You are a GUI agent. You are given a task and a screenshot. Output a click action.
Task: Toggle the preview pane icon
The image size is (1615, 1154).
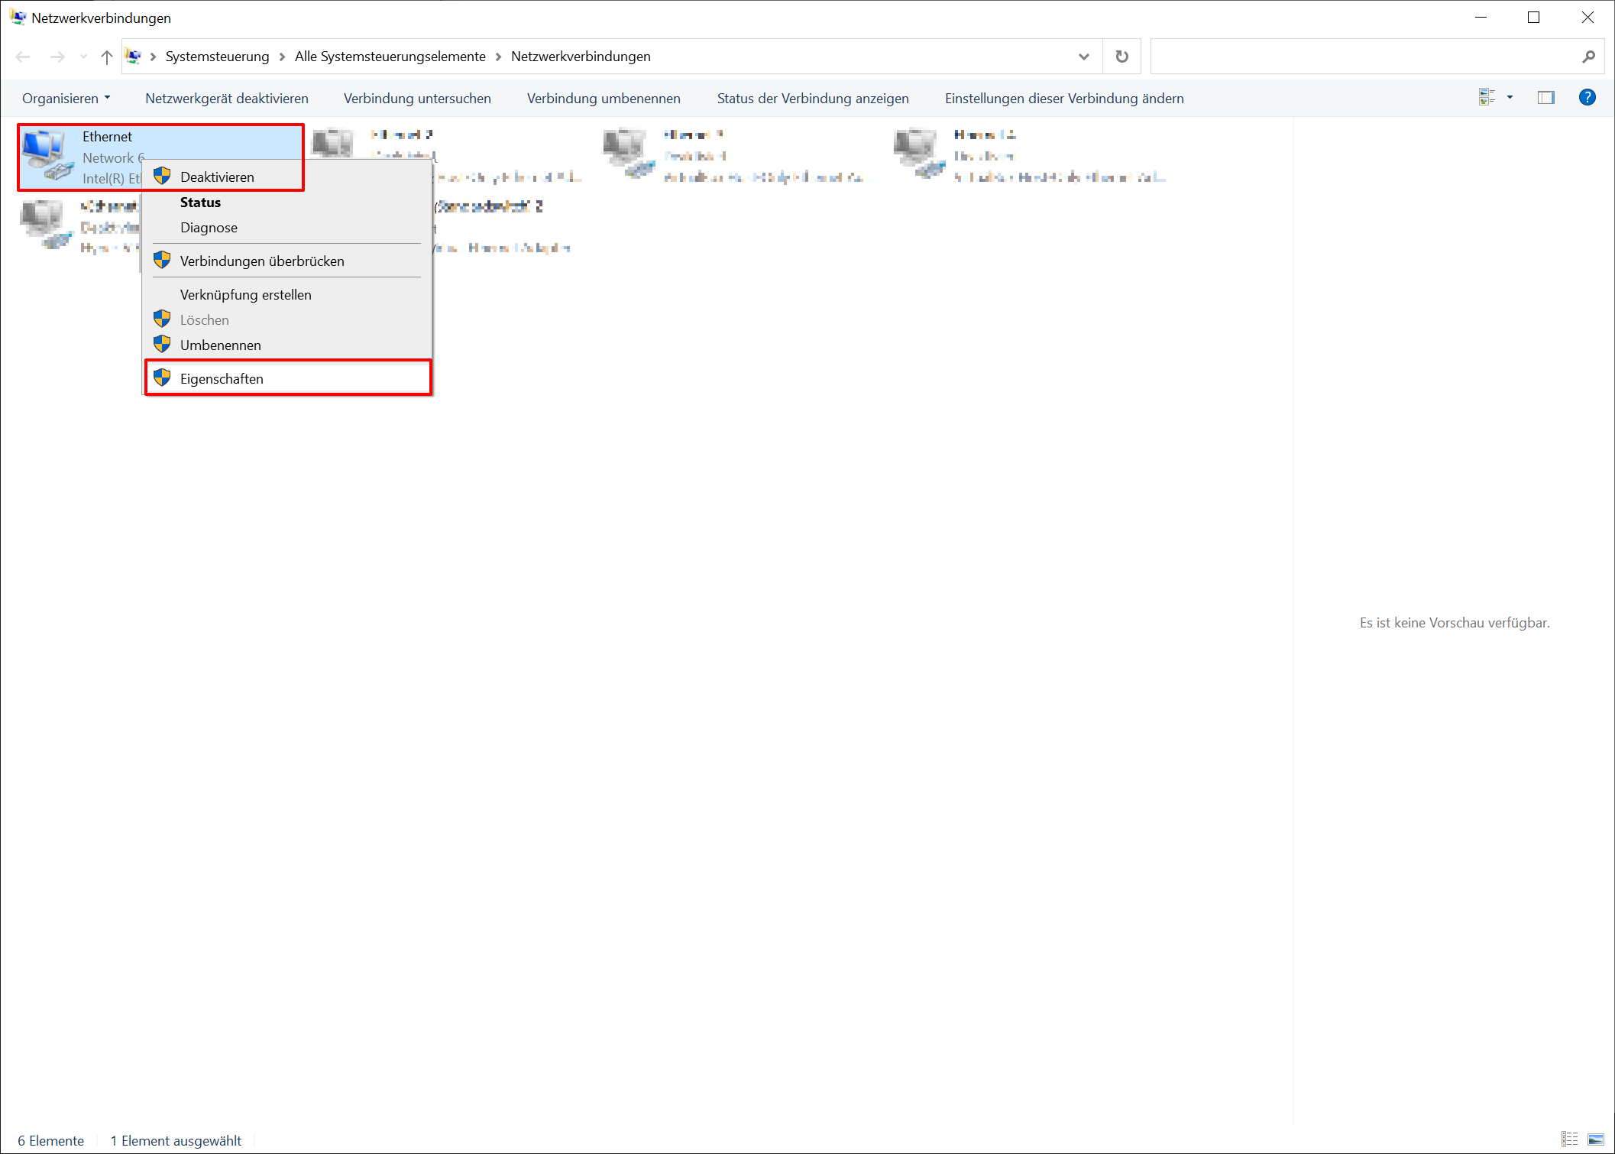coord(1545,98)
